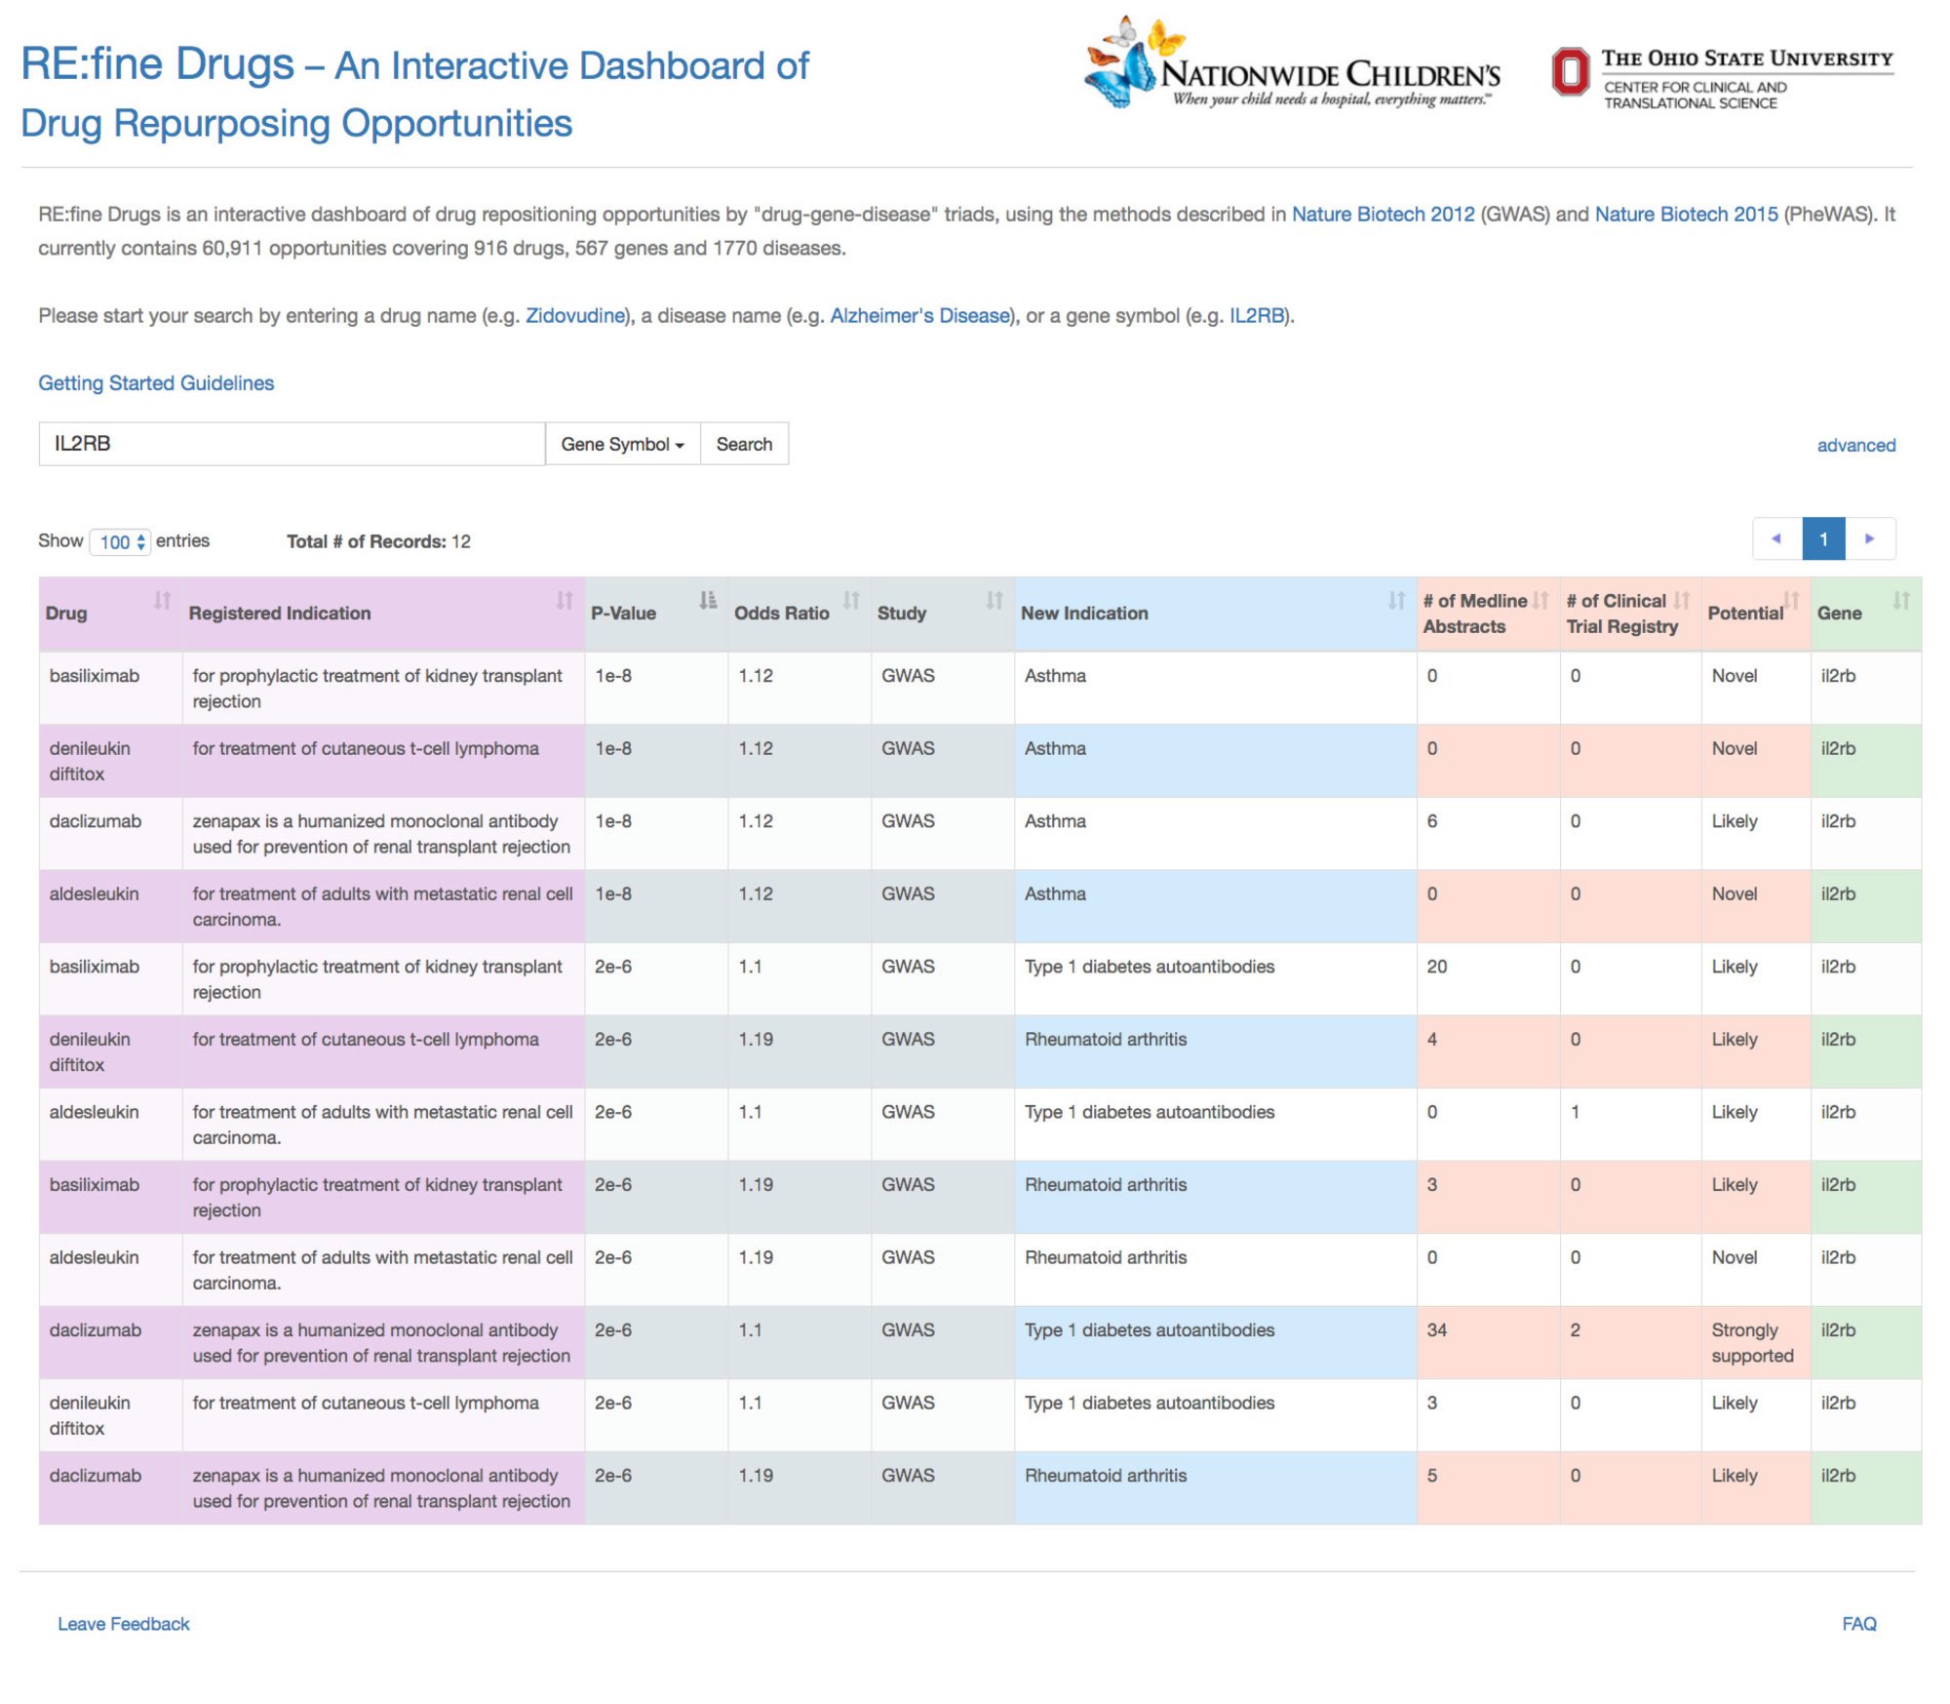The width and height of the screenshot is (1950, 1704).
Task: Sort by Registered Indication column
Action: tap(564, 601)
